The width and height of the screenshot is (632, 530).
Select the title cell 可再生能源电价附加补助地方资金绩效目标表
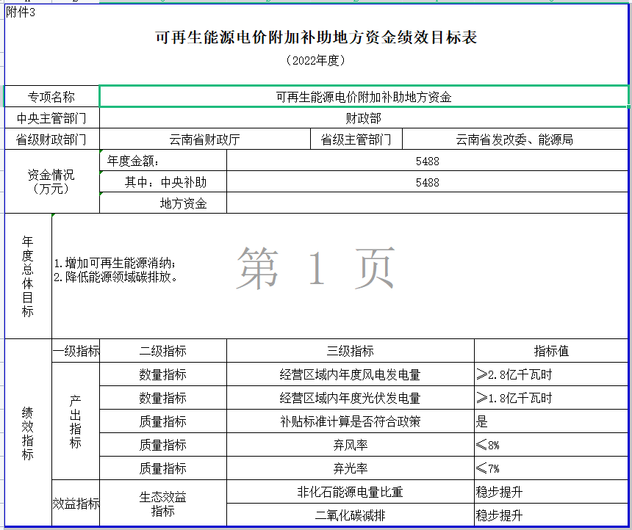[x=316, y=37]
